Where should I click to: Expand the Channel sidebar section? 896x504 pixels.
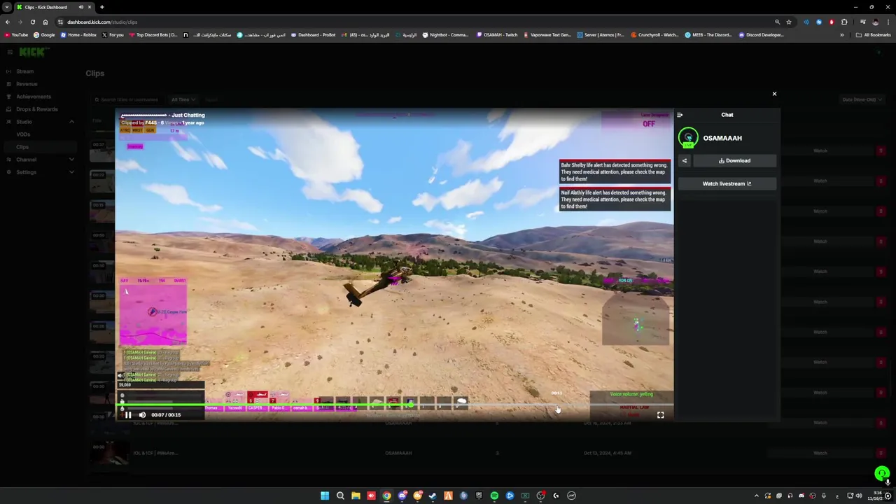tap(71, 160)
